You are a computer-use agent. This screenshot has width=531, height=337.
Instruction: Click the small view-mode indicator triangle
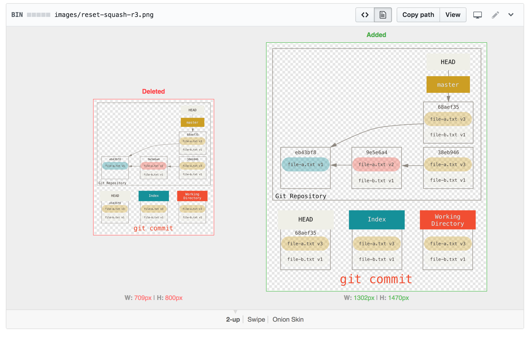(235, 312)
